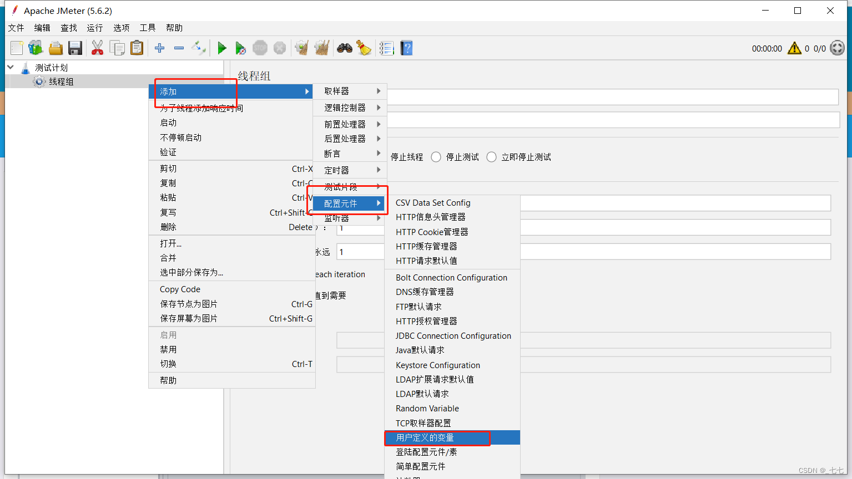Open 取样器 submenu
852x479 pixels.
[x=350, y=91]
